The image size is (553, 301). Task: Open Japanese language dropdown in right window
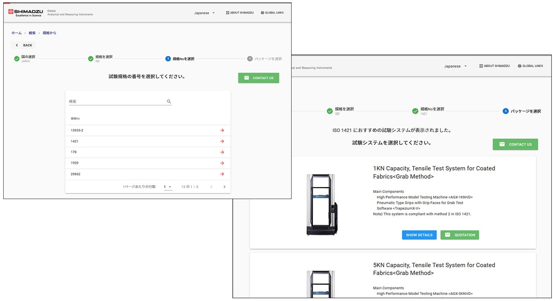coord(456,66)
